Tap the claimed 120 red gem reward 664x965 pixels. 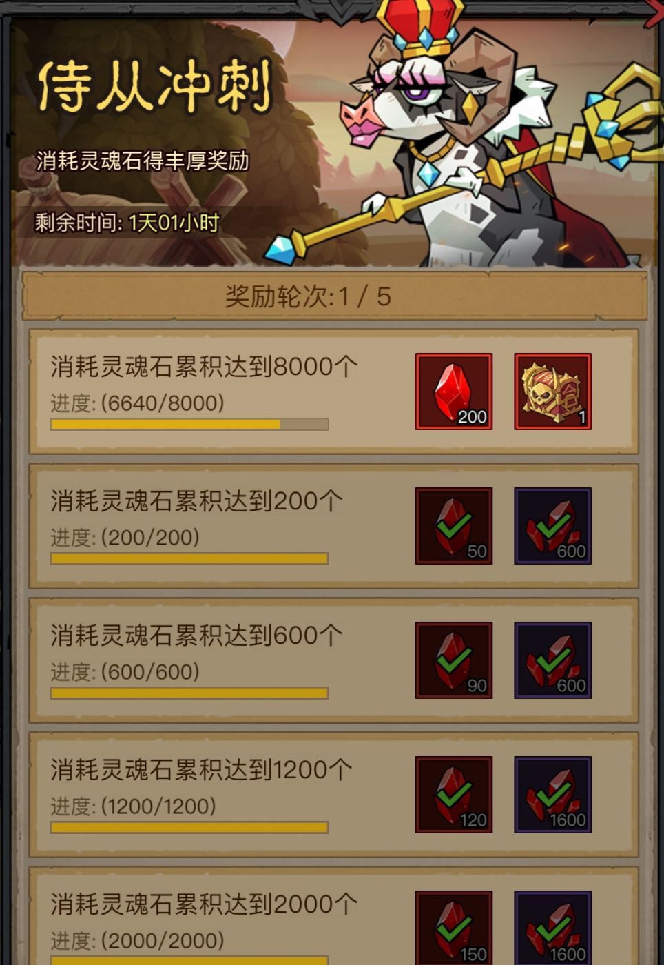click(x=453, y=795)
